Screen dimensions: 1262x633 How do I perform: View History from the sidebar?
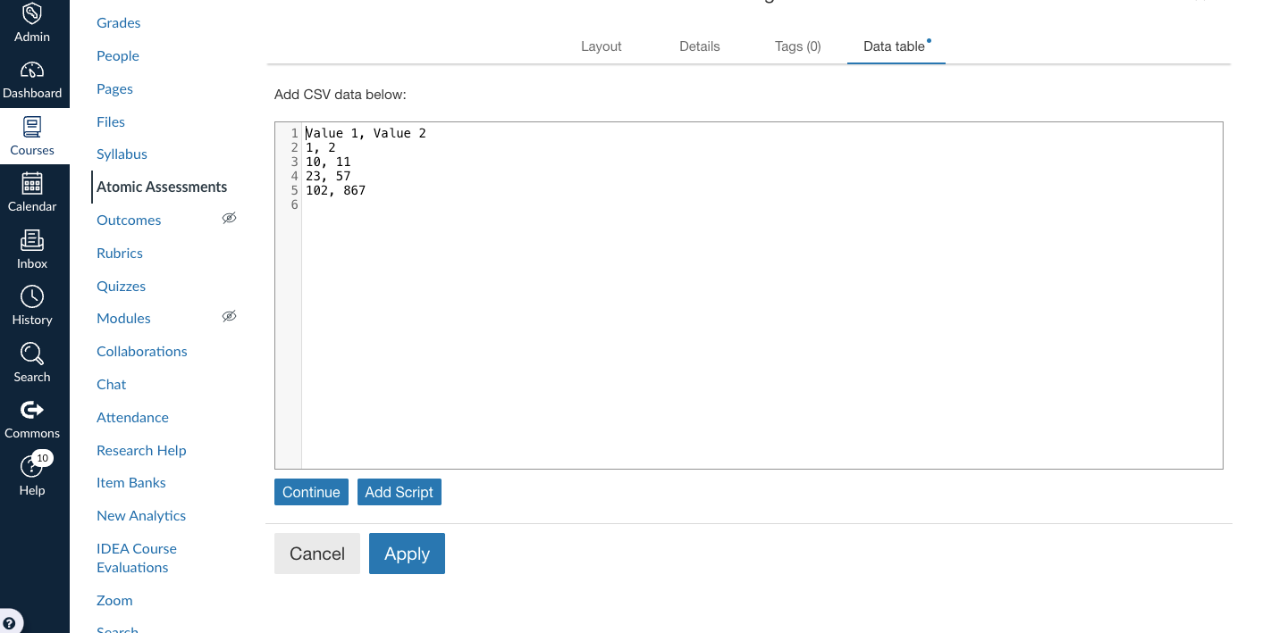point(32,306)
